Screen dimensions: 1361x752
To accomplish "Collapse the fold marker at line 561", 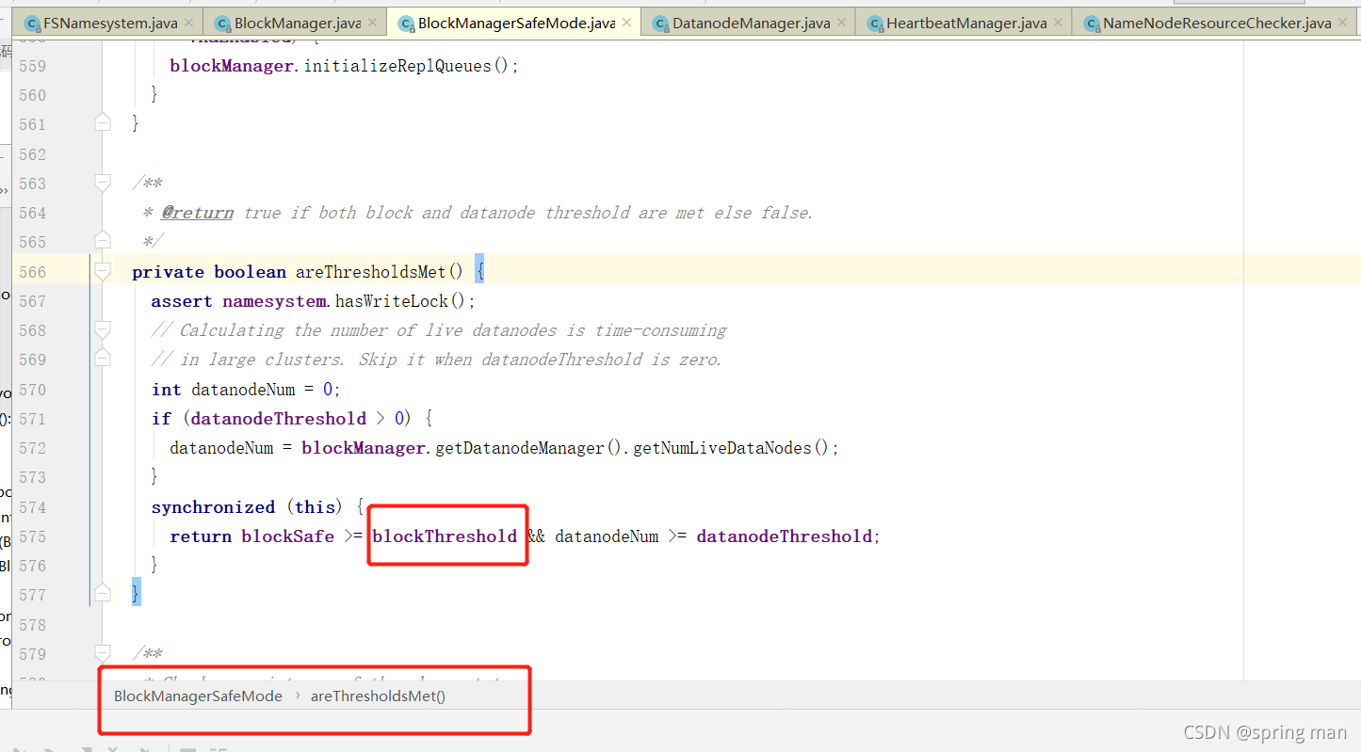I will click(x=103, y=123).
